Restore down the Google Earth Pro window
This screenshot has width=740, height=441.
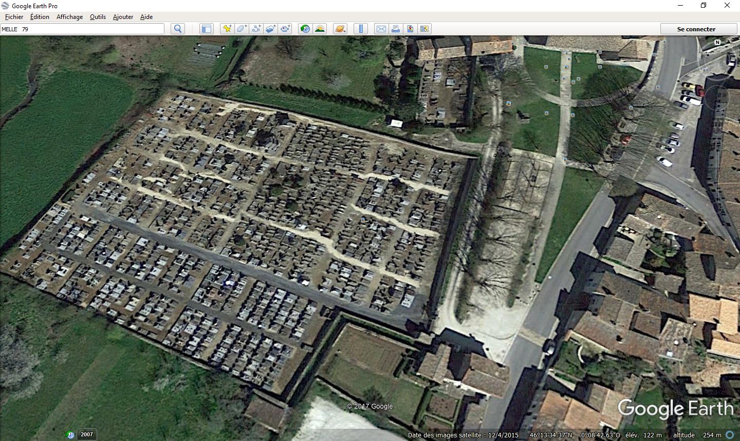pyautogui.click(x=704, y=6)
